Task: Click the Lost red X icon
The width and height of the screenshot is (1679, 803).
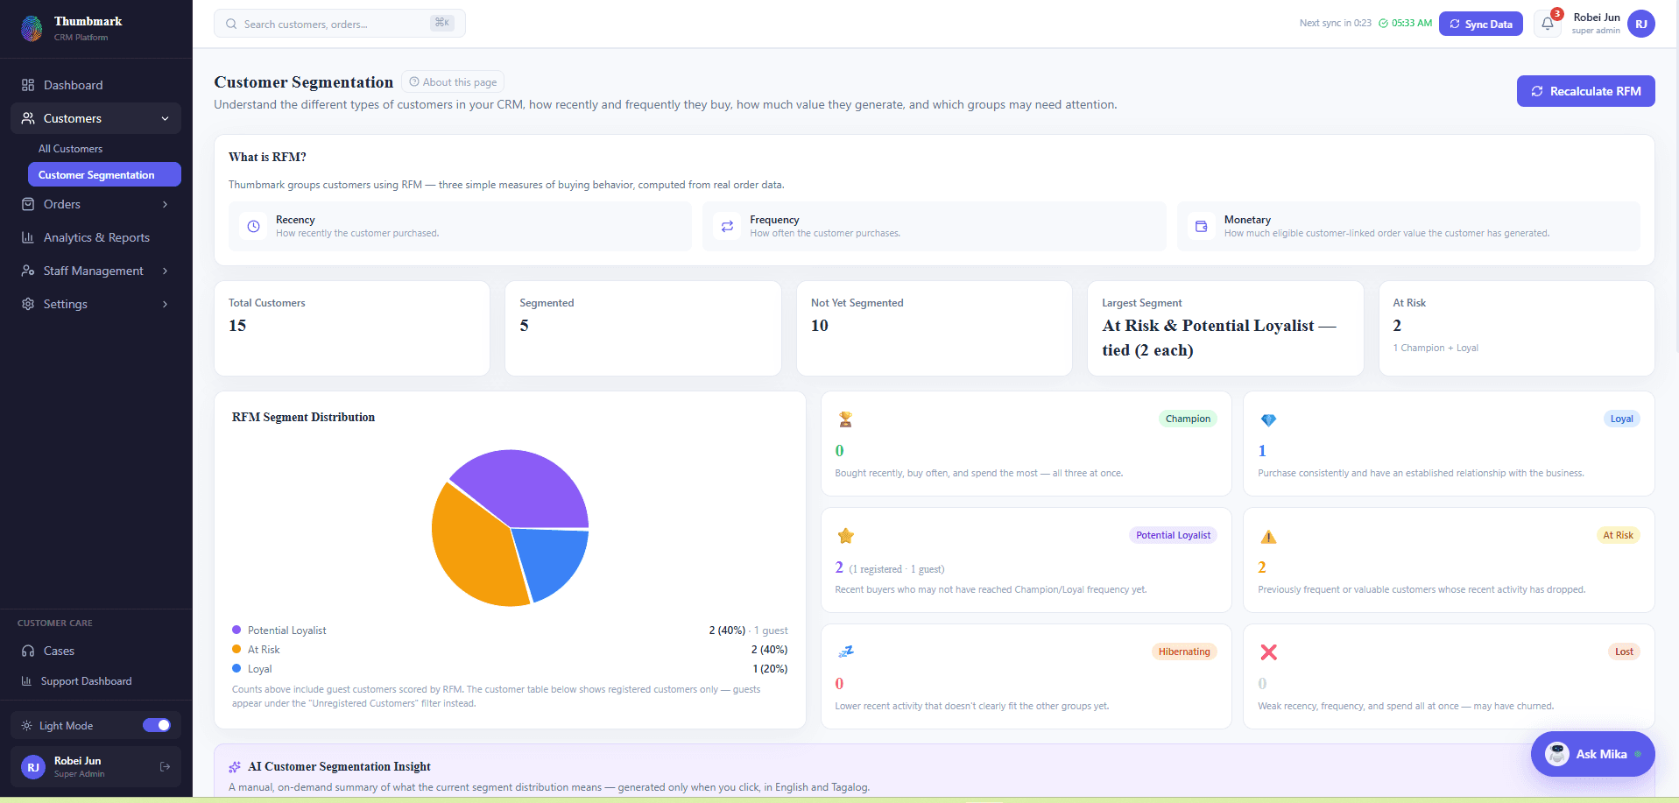Action: [x=1268, y=652]
